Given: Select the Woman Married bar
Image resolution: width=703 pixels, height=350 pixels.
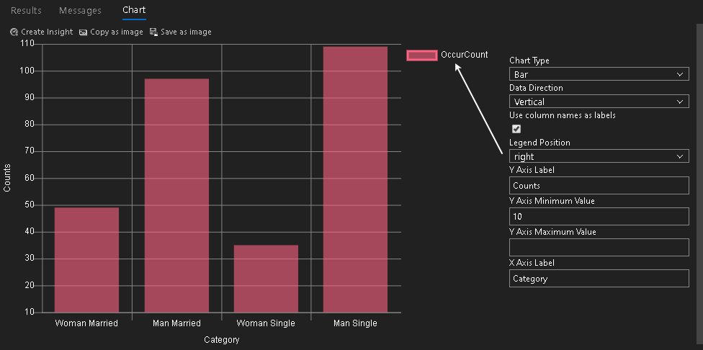Looking at the screenshot, I should [x=86, y=259].
